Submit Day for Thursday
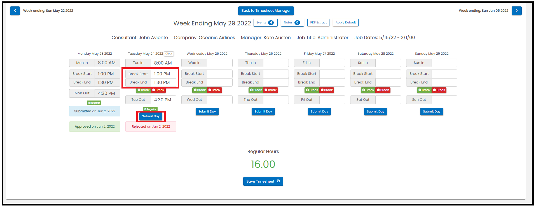 (263, 112)
